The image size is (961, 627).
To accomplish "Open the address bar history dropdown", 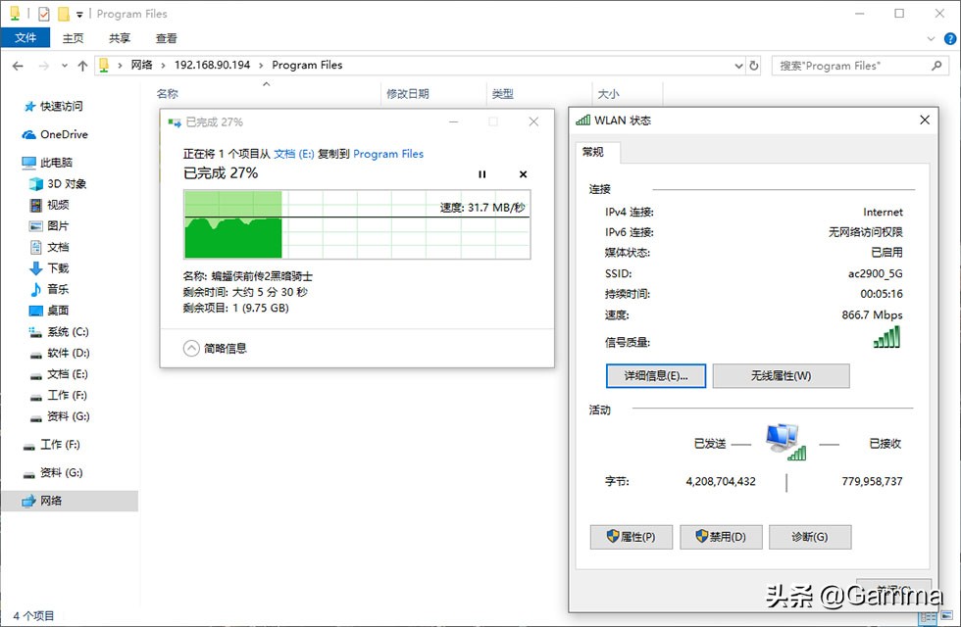I will 738,65.
